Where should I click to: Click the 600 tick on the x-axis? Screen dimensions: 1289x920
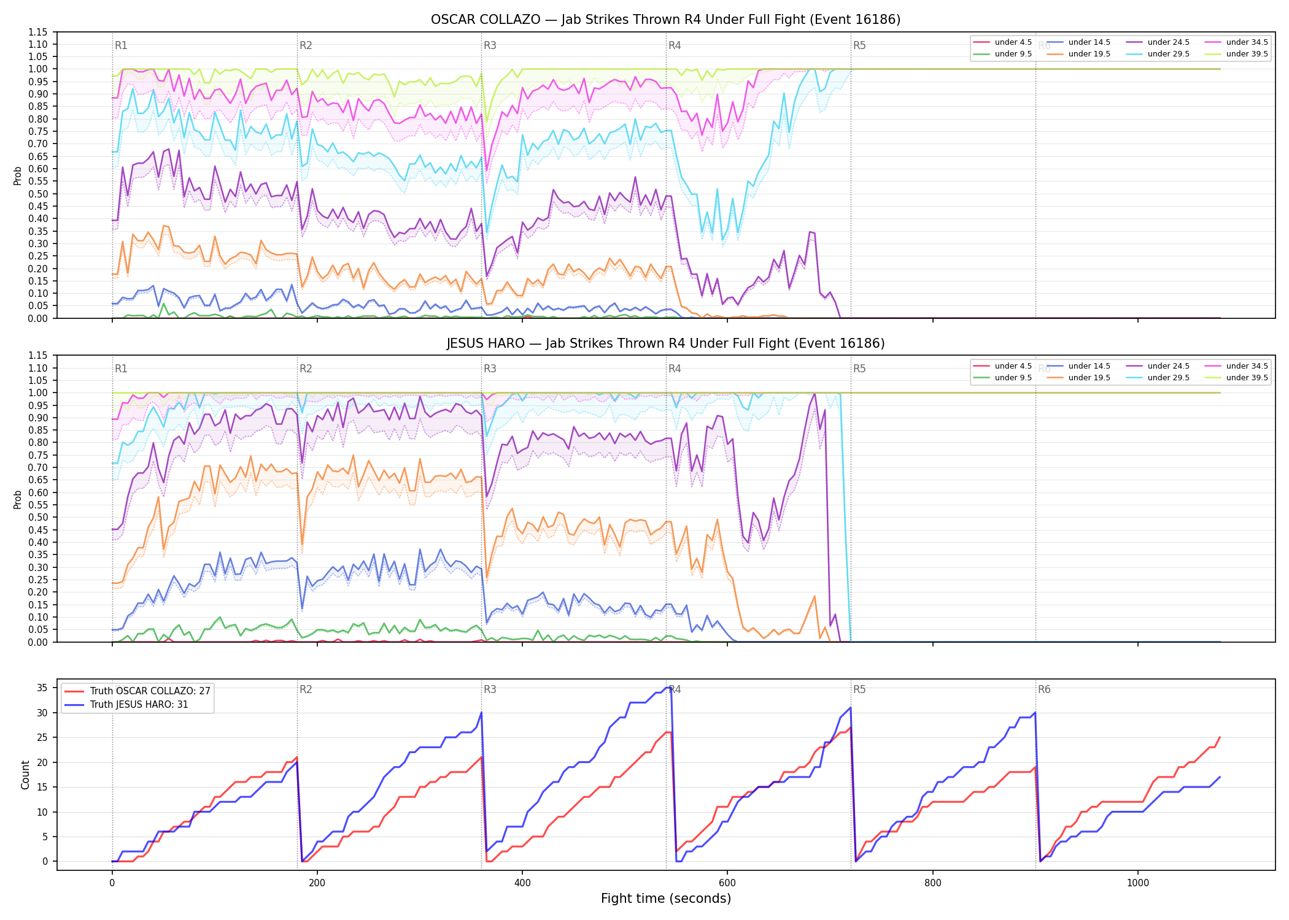pyautogui.click(x=727, y=883)
